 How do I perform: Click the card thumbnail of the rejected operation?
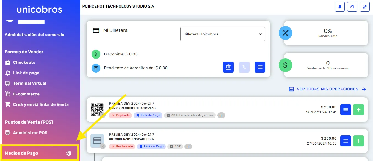coord(97,141)
